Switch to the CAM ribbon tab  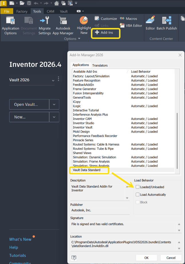tap(50, 11)
